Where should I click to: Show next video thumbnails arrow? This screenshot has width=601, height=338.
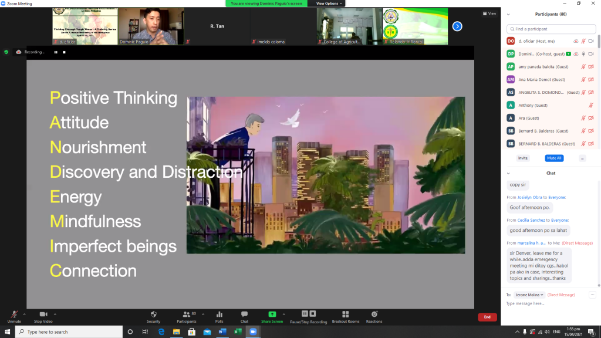[457, 26]
